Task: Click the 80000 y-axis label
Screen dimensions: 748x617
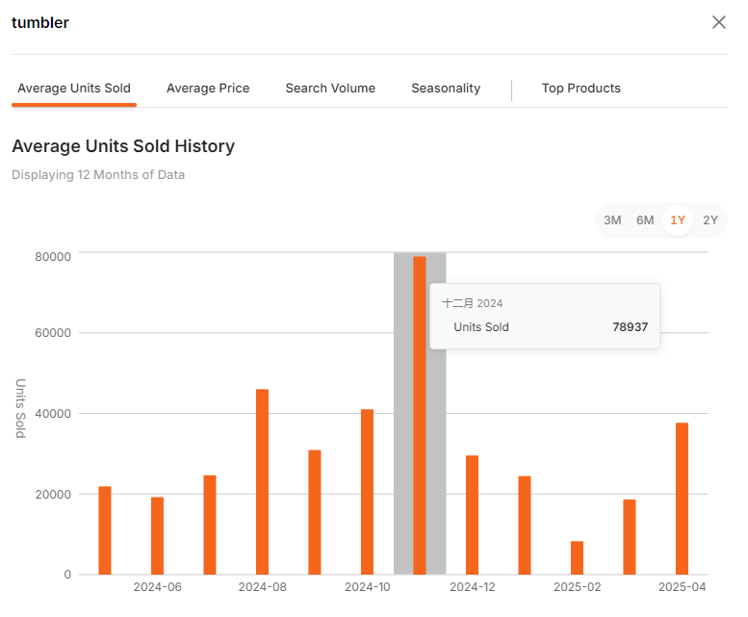Action: (x=53, y=257)
